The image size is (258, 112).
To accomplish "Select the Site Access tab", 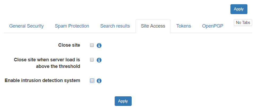I will point(153,26).
